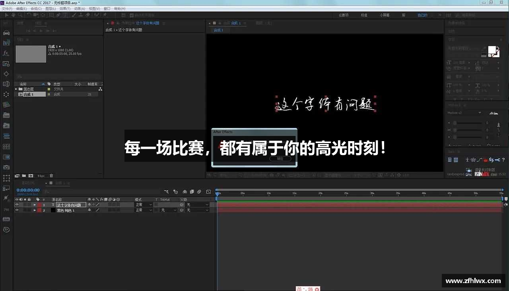The image size is (509, 291).
Task: Create new folder in Project panel
Action: pos(24,175)
